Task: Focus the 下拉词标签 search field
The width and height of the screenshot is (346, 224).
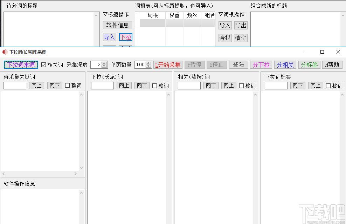Action: coord(276,86)
